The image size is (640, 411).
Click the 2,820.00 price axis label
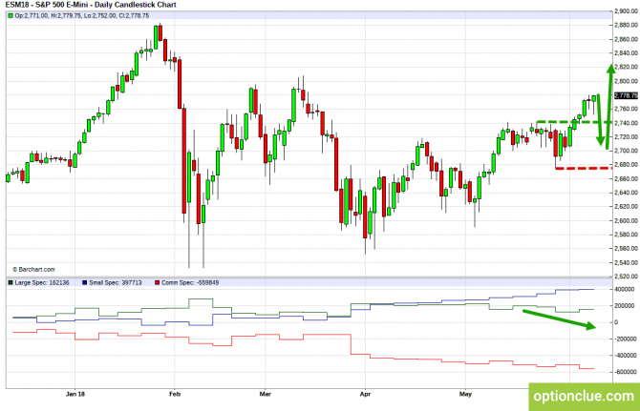click(x=626, y=67)
